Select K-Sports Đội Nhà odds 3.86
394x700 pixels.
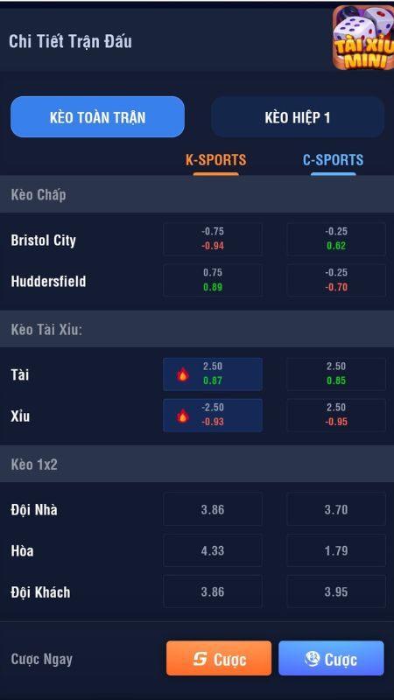tap(213, 509)
